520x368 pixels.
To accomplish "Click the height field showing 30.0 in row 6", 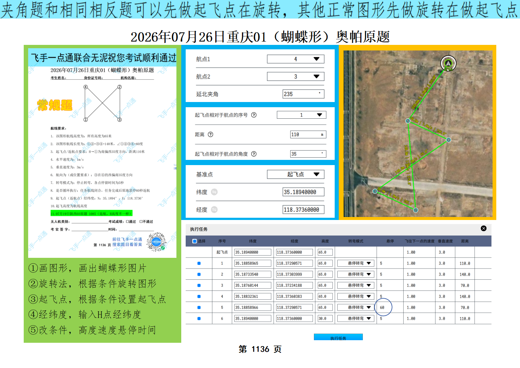I will [325, 319].
